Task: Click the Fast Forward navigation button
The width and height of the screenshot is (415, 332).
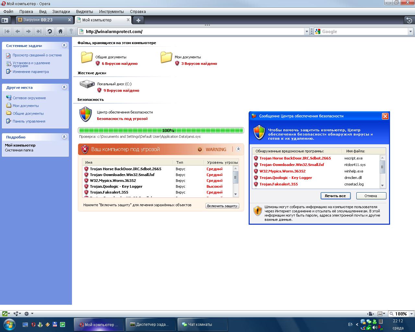Action: (39, 31)
